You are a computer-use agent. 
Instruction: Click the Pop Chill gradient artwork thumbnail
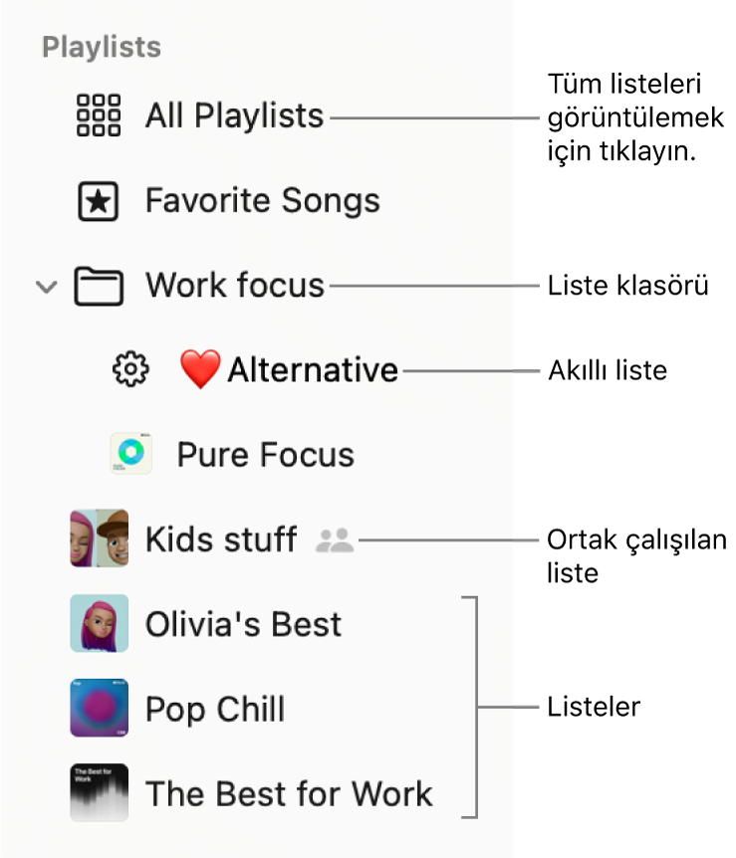coord(99,708)
